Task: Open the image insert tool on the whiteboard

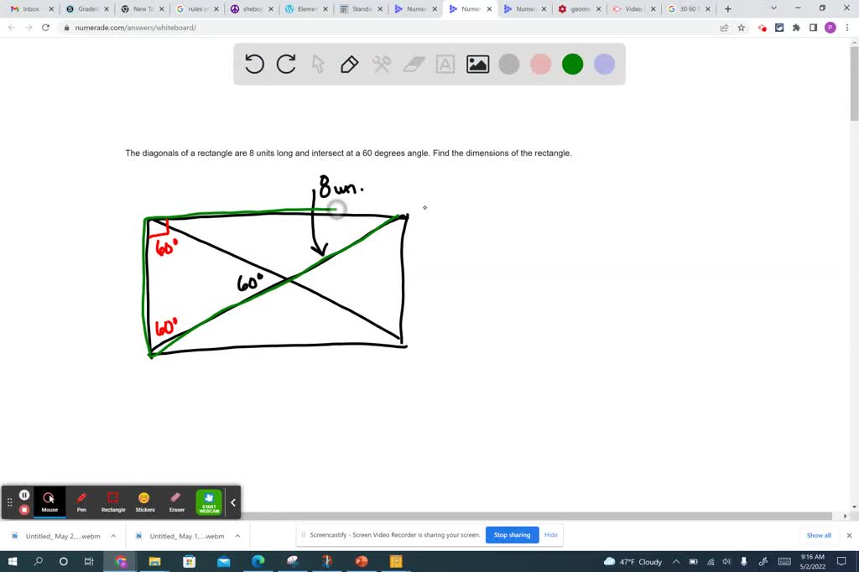Action: tap(477, 64)
